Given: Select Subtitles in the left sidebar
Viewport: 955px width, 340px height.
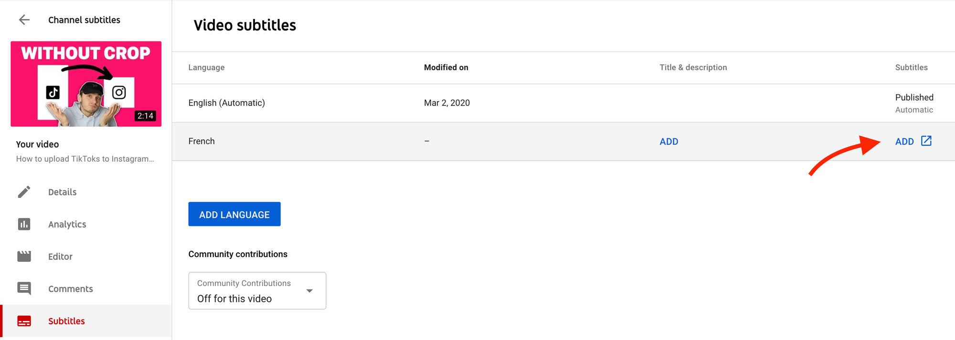Looking at the screenshot, I should coord(66,321).
